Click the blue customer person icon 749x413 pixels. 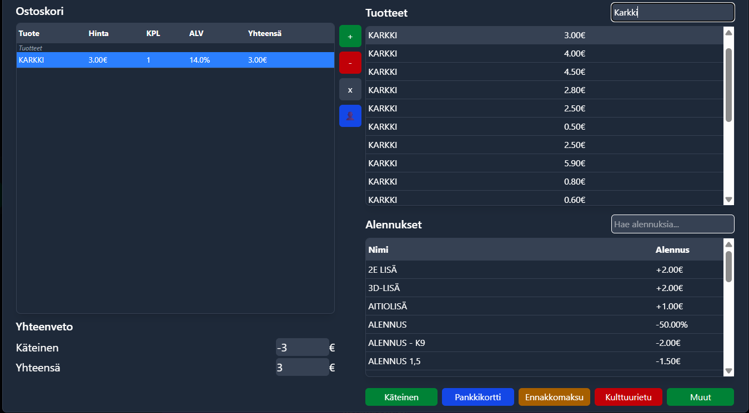(x=350, y=116)
